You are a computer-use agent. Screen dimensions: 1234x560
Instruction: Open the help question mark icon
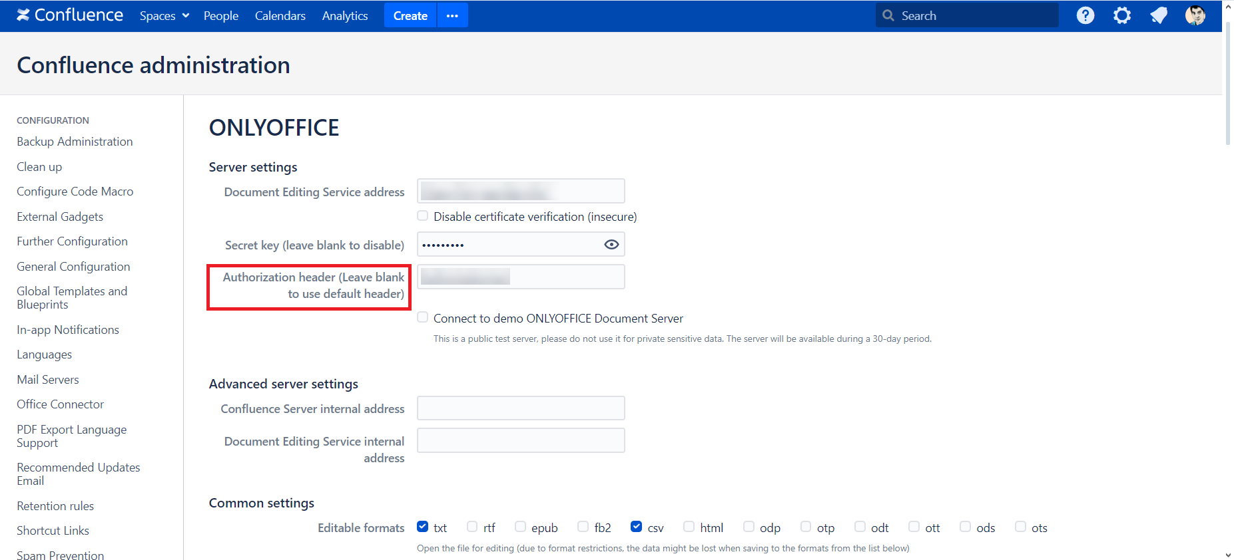1085,15
